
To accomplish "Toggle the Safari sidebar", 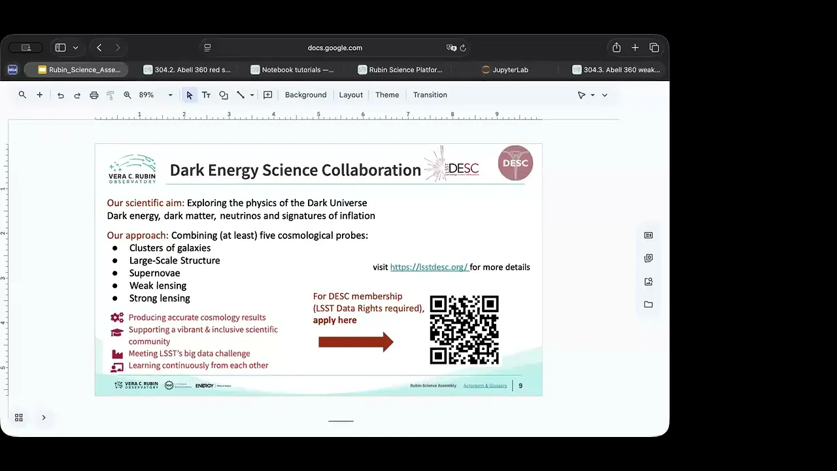I will point(60,48).
